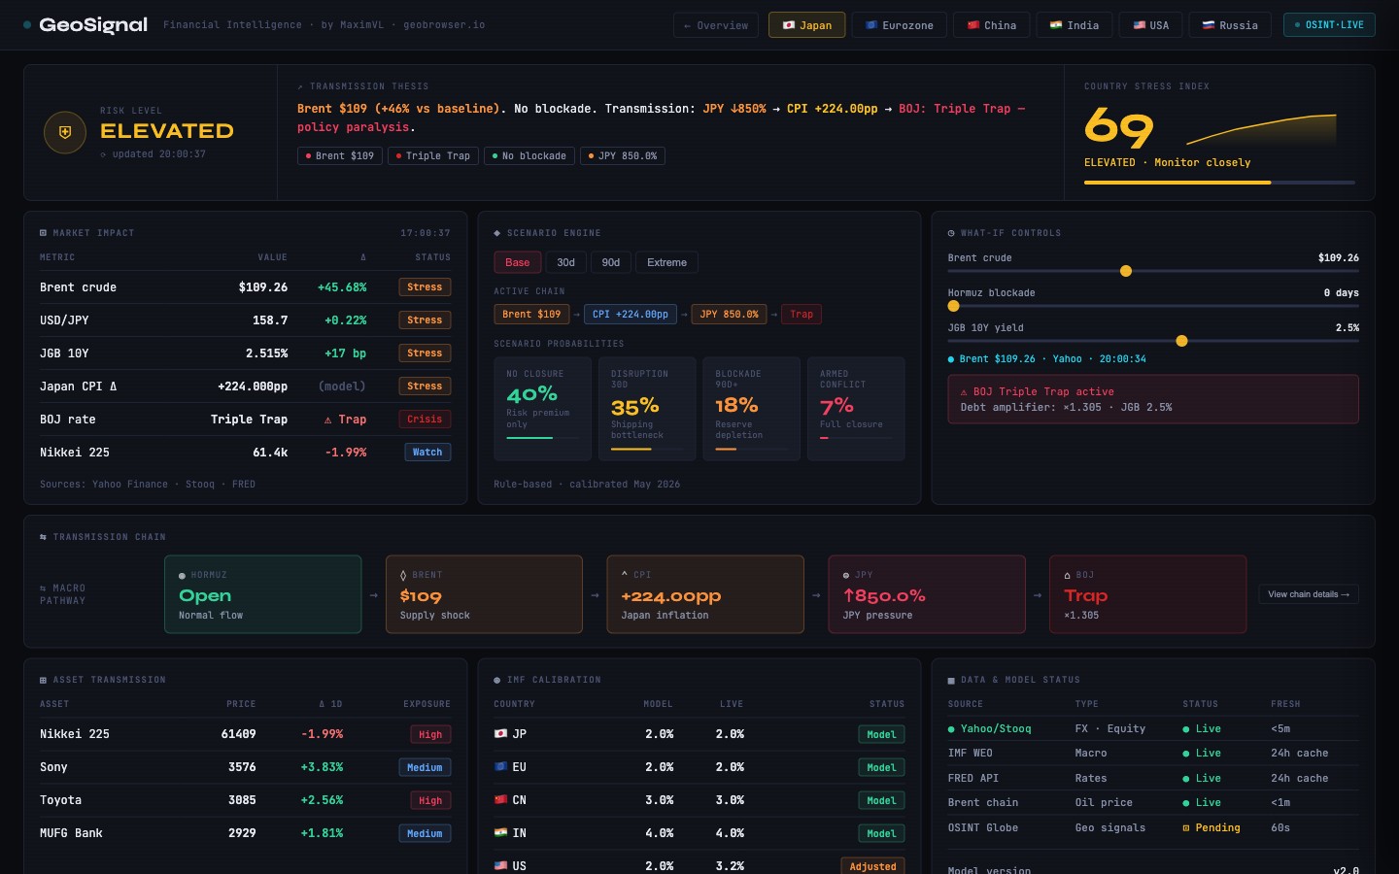Viewport: 1399px width, 874px height.
Task: Click the Transmission Thesis trend icon
Action: [301, 86]
